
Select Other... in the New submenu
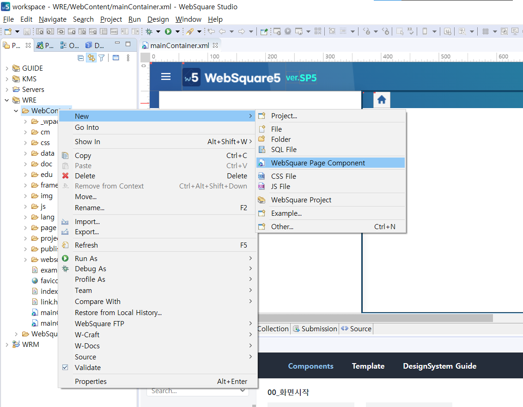[x=330, y=226]
